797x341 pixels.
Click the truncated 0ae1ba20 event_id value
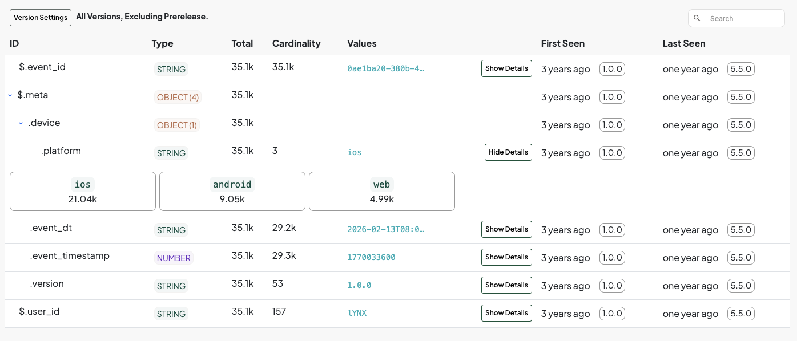(x=386, y=68)
